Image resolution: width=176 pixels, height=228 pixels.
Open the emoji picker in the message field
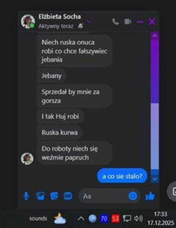(133, 196)
